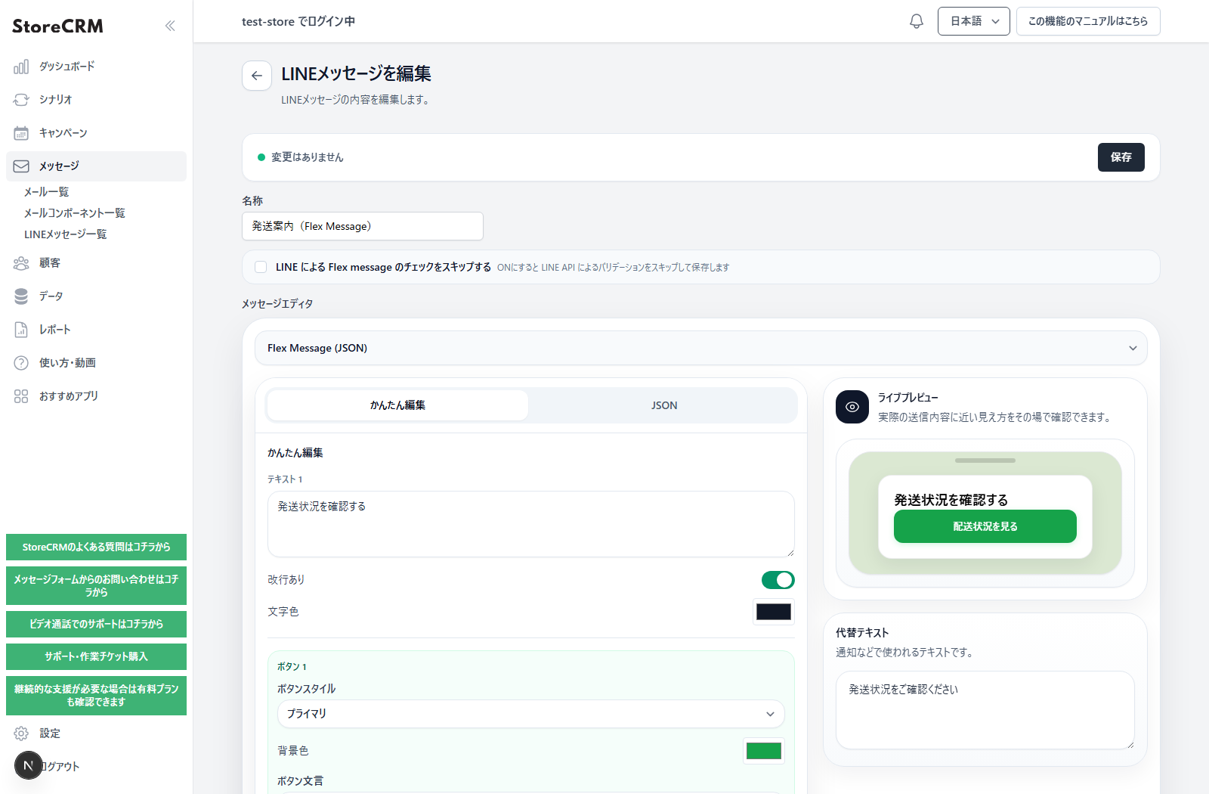Screen dimensions: 1209x794
Task: Open LINEメッセージ一覧 submenu item
Action: pyautogui.click(x=65, y=234)
